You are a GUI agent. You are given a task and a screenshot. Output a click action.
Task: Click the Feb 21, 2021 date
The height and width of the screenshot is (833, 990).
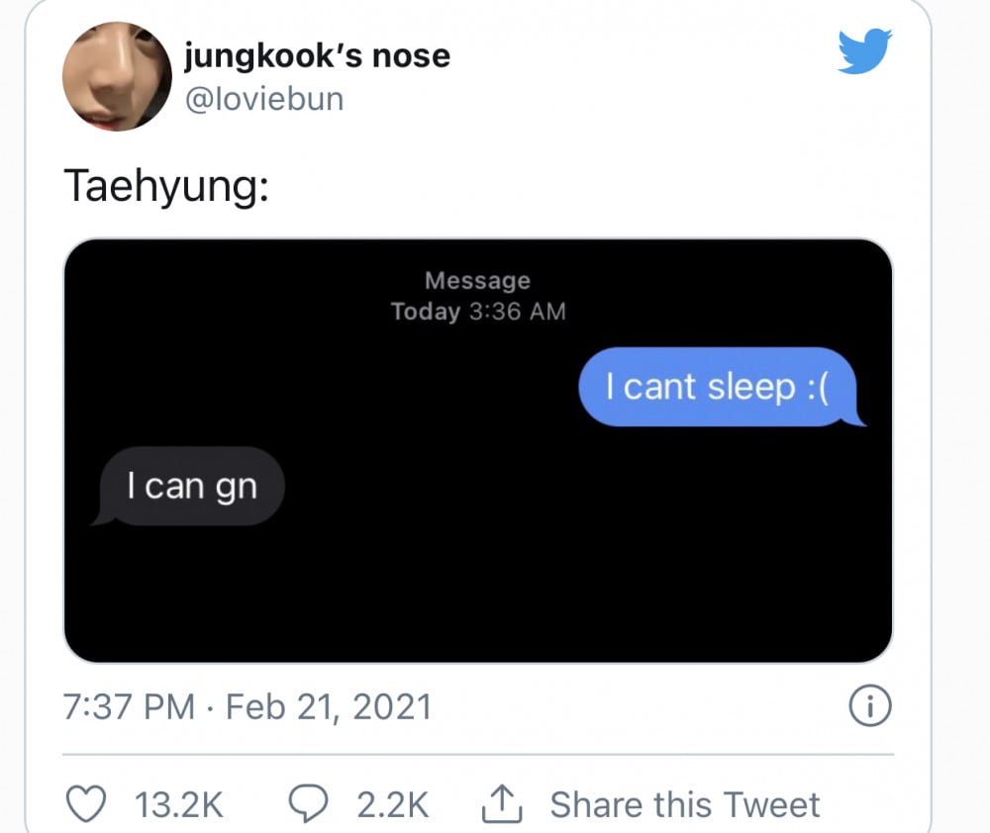(329, 706)
